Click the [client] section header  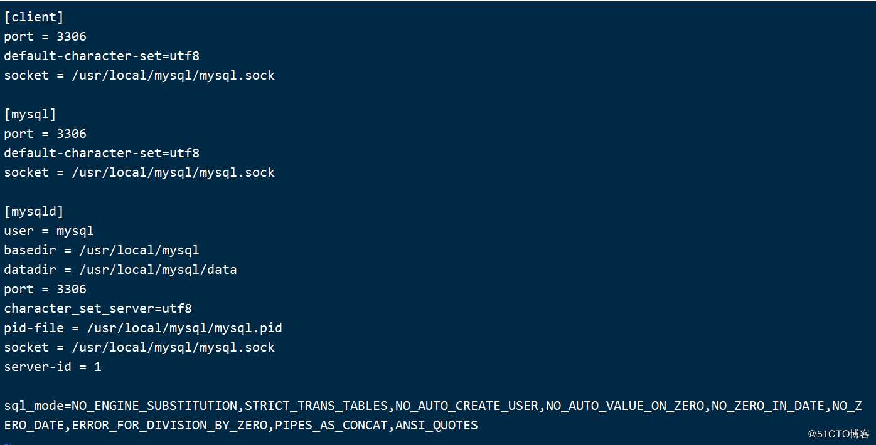tap(34, 18)
